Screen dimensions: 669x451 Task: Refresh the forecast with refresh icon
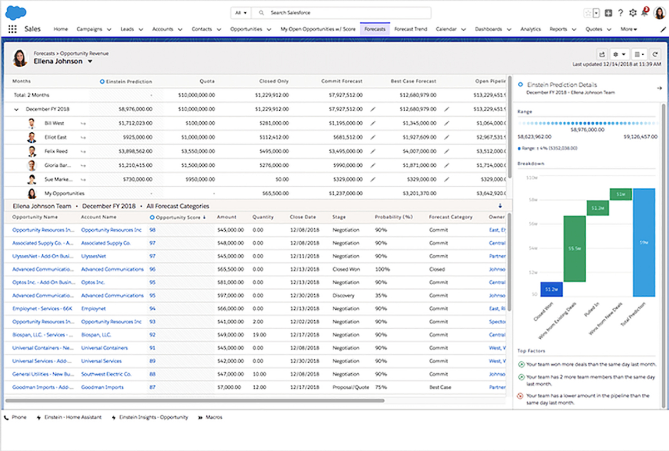click(x=655, y=54)
